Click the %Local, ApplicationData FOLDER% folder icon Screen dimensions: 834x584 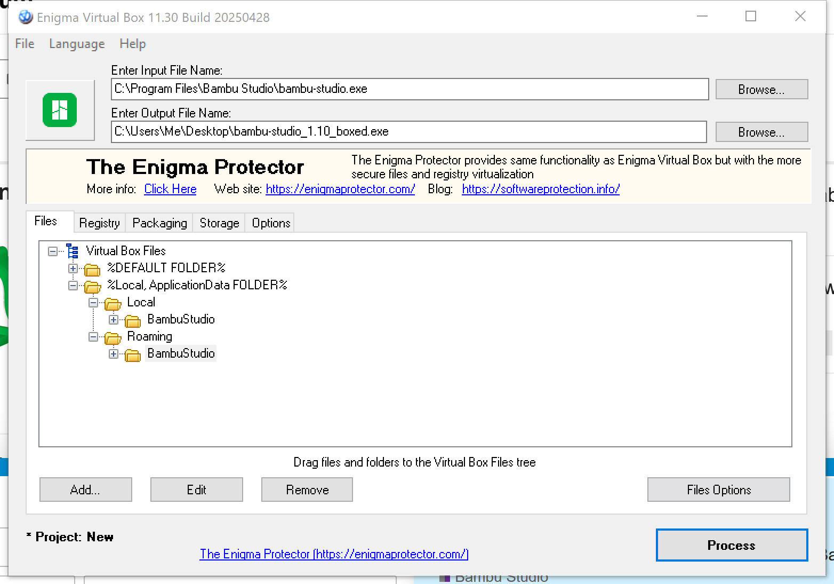(x=92, y=286)
